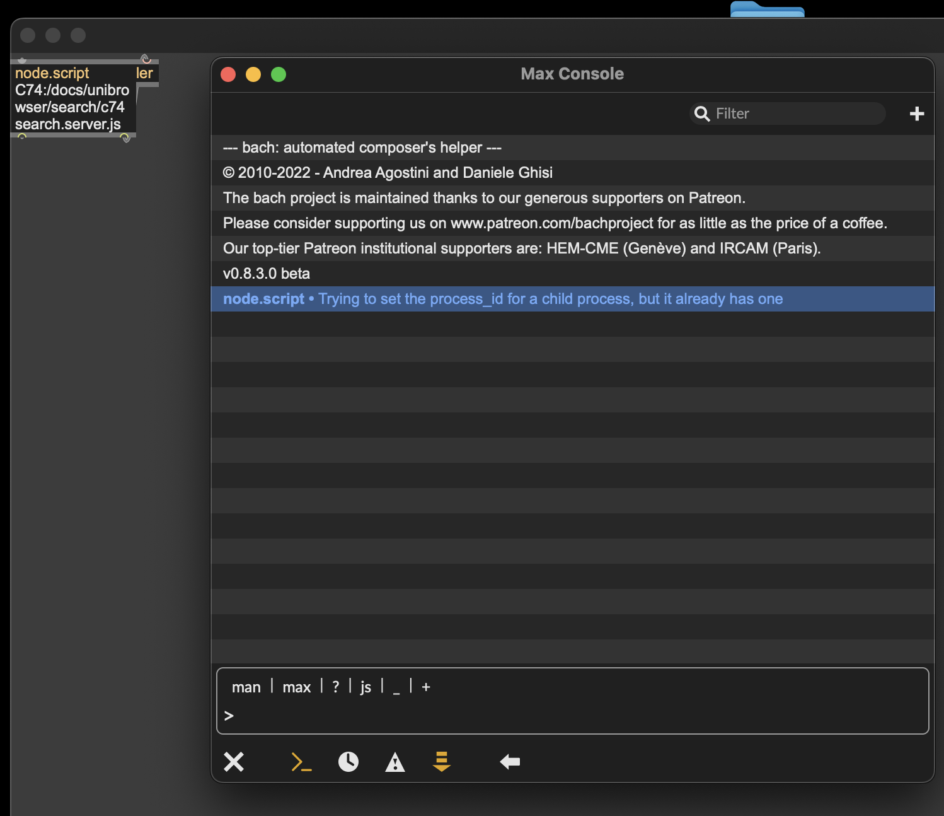This screenshot has height=816, width=944.
Task: Click the plus icon beside Filter
Action: [917, 114]
